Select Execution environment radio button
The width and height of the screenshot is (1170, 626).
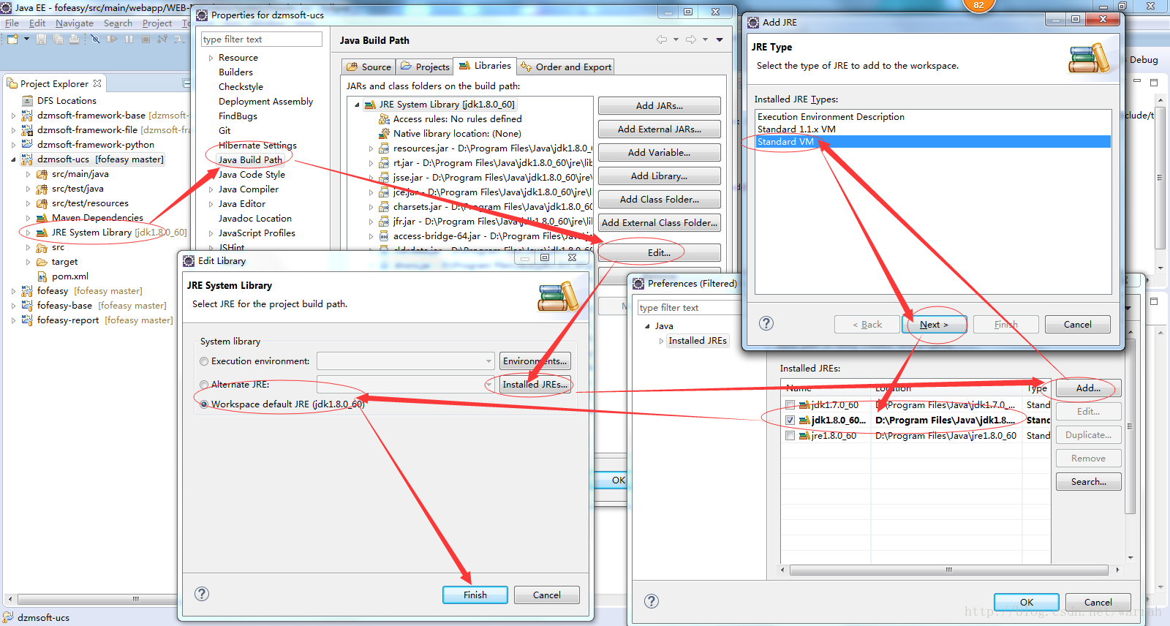(204, 361)
